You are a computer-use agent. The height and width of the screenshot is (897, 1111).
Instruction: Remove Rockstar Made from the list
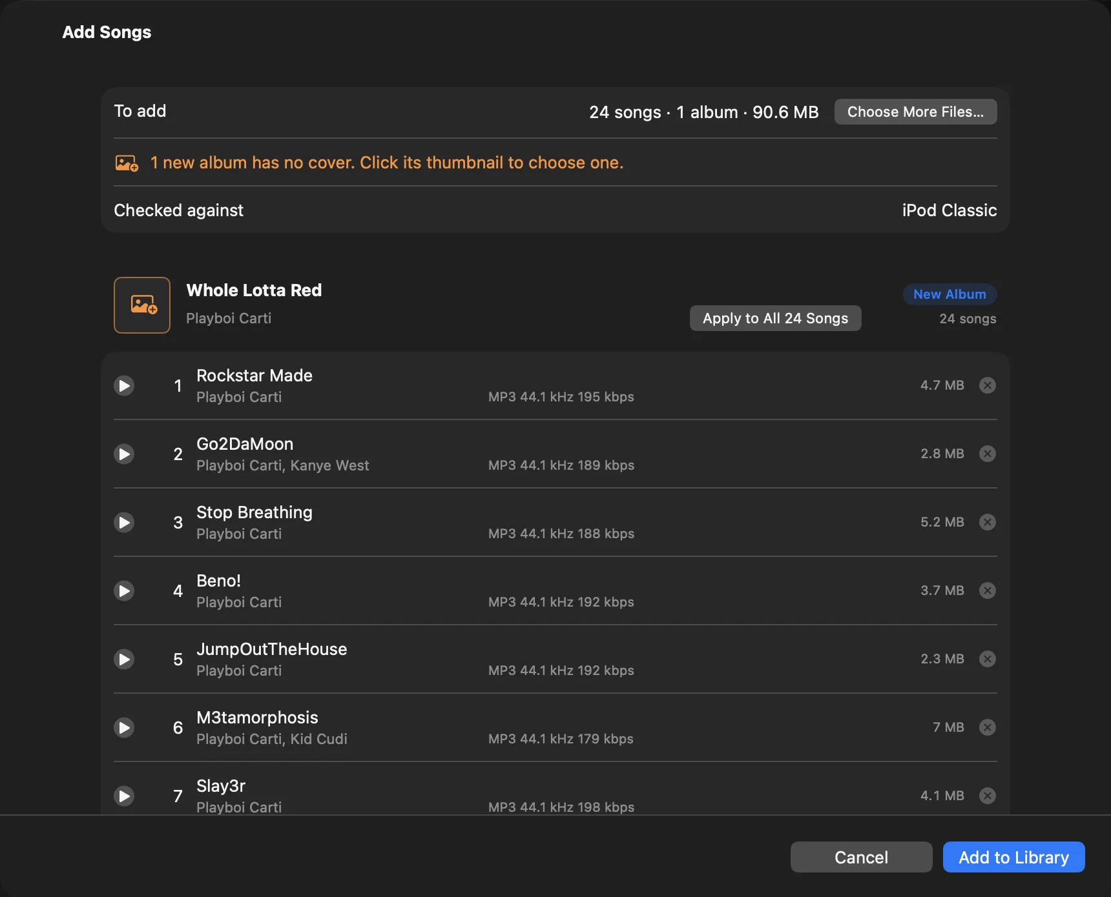pyautogui.click(x=988, y=385)
